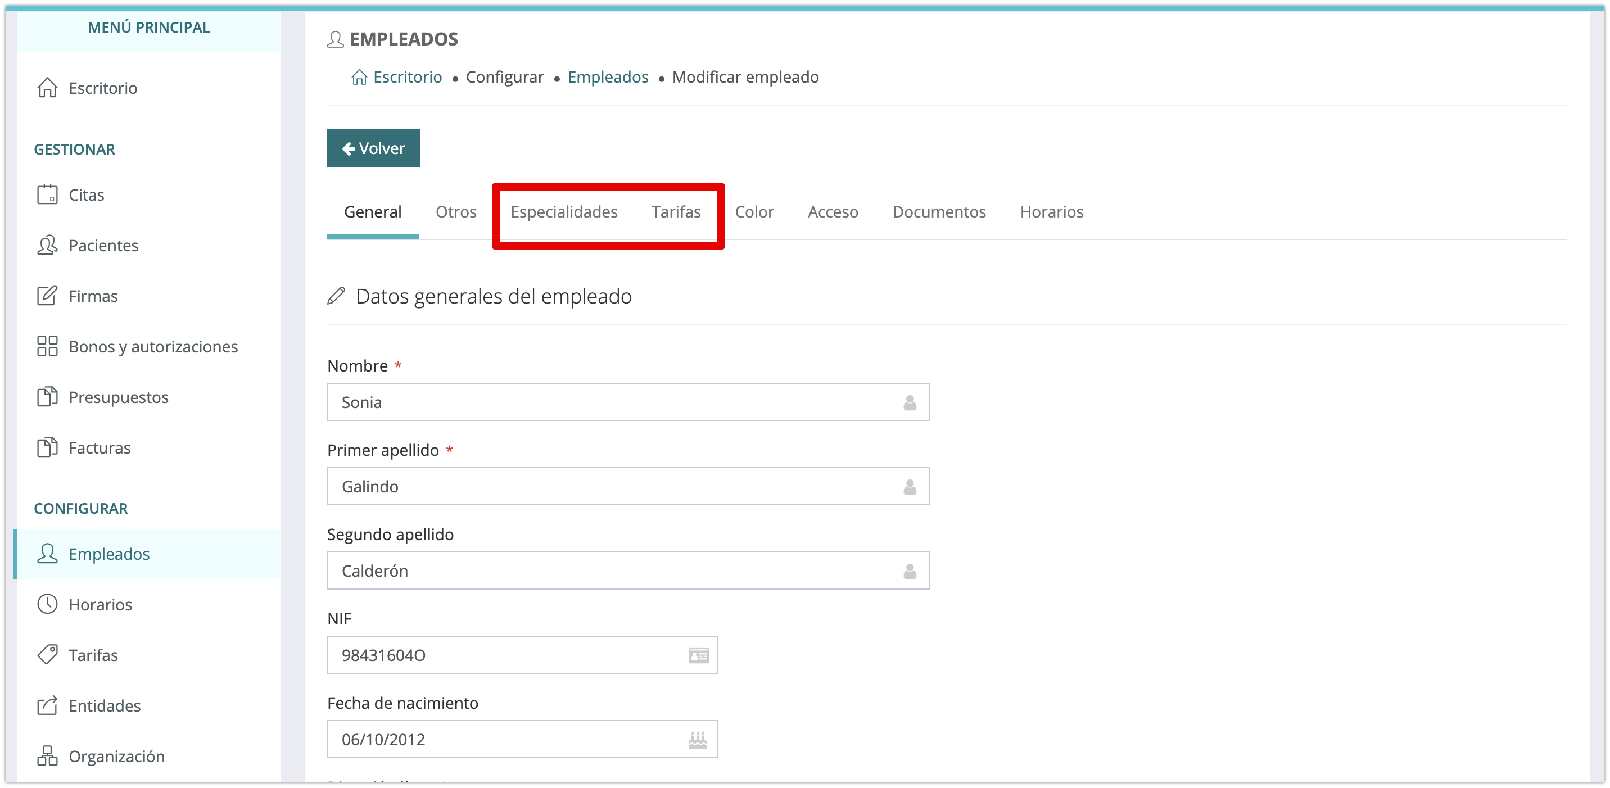The image size is (1610, 788).
Task: Open Entidades in the sidebar menu
Action: (105, 705)
